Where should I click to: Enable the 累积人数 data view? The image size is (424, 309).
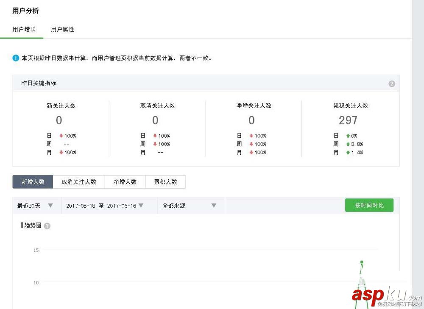[165, 182]
